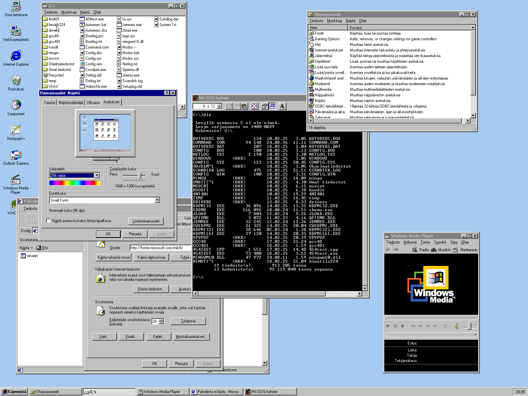Click the Font 'A' icon in MS-DOS toolbar
The image size is (528, 396).
coord(282,106)
